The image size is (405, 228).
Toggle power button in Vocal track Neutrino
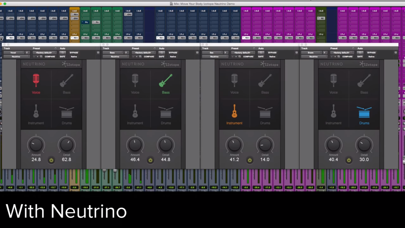(51, 160)
